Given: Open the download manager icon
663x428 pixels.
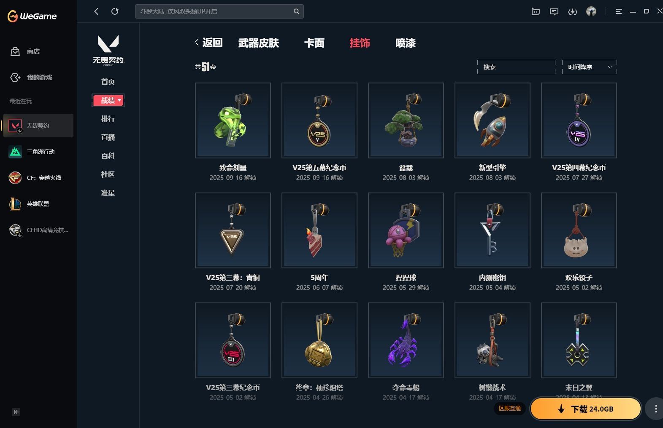Looking at the screenshot, I should coord(572,12).
